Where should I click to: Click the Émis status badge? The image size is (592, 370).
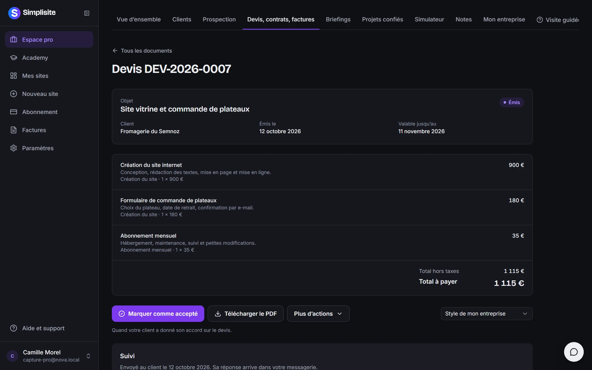[512, 102]
